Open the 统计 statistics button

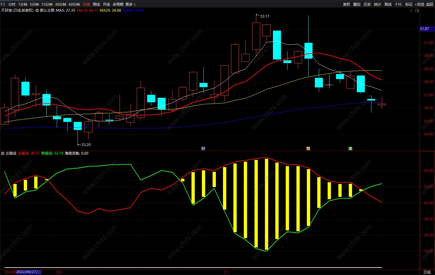378,4
